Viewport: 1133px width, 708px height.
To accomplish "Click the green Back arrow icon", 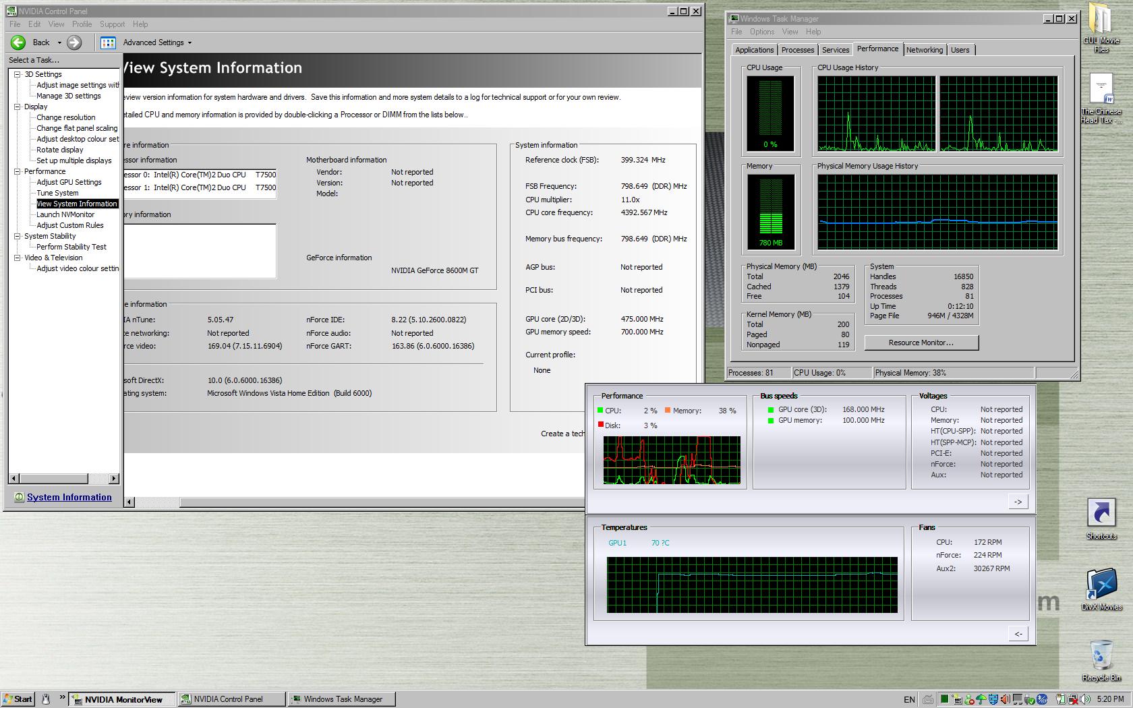I will tap(18, 42).
